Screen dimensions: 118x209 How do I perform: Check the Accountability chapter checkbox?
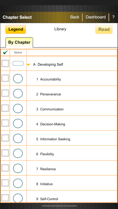coord(5,78)
